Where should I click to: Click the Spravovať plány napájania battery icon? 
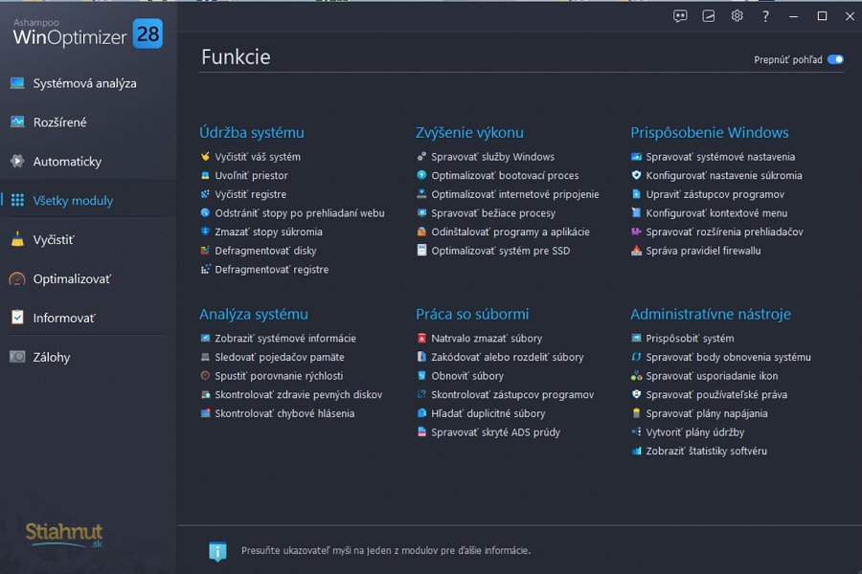[x=636, y=413]
